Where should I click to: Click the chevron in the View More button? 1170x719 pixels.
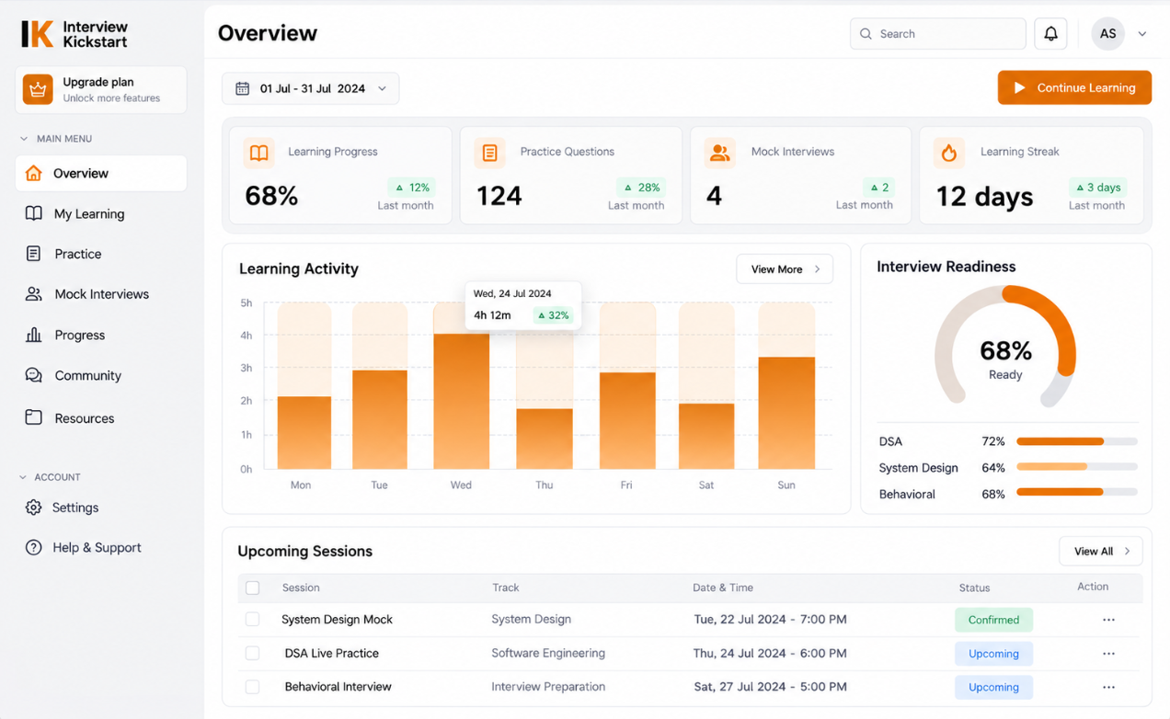(817, 269)
